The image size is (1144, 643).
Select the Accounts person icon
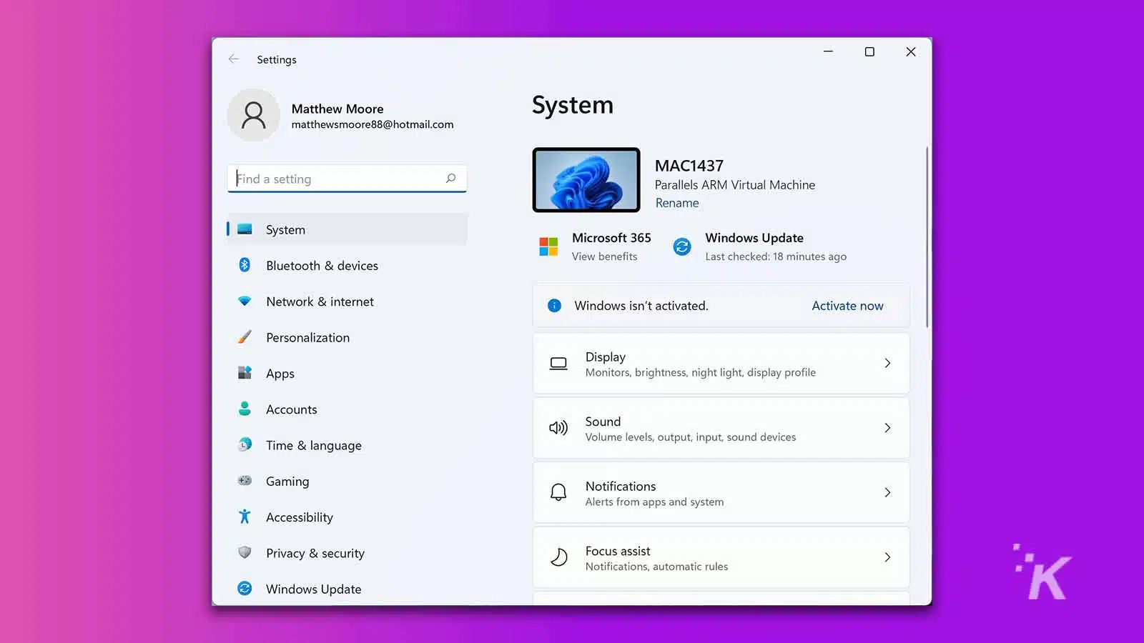click(245, 409)
